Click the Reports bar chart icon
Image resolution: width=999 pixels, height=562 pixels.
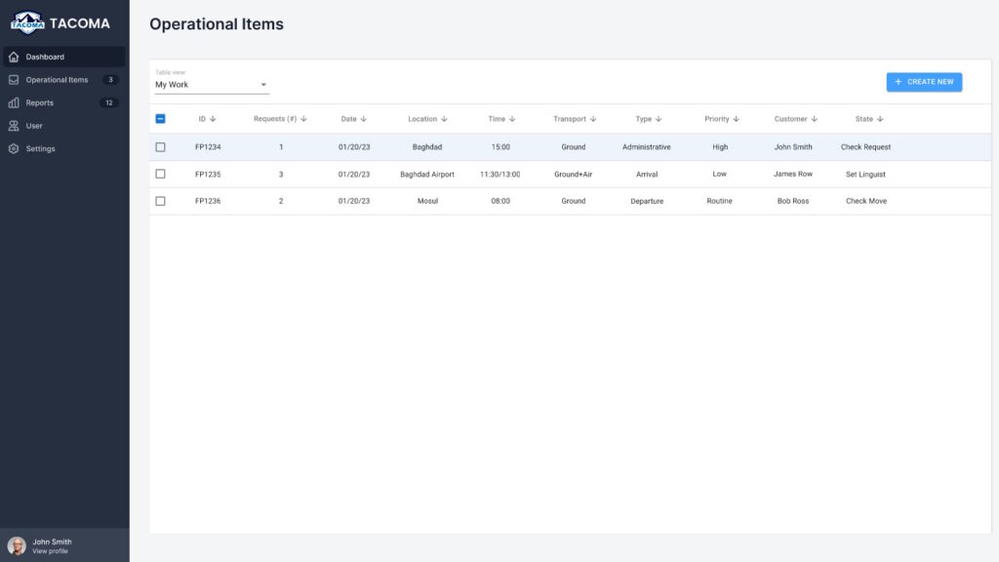point(14,102)
